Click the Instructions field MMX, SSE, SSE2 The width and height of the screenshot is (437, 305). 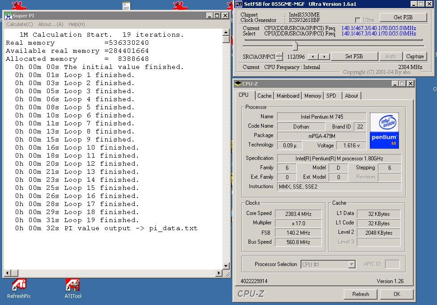[339, 186]
